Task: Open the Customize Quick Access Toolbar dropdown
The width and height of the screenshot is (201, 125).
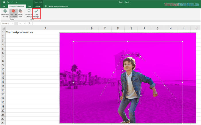Action: click(17, 2)
